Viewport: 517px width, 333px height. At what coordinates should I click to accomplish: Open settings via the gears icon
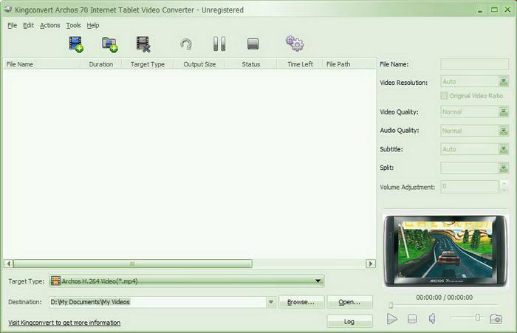[295, 44]
